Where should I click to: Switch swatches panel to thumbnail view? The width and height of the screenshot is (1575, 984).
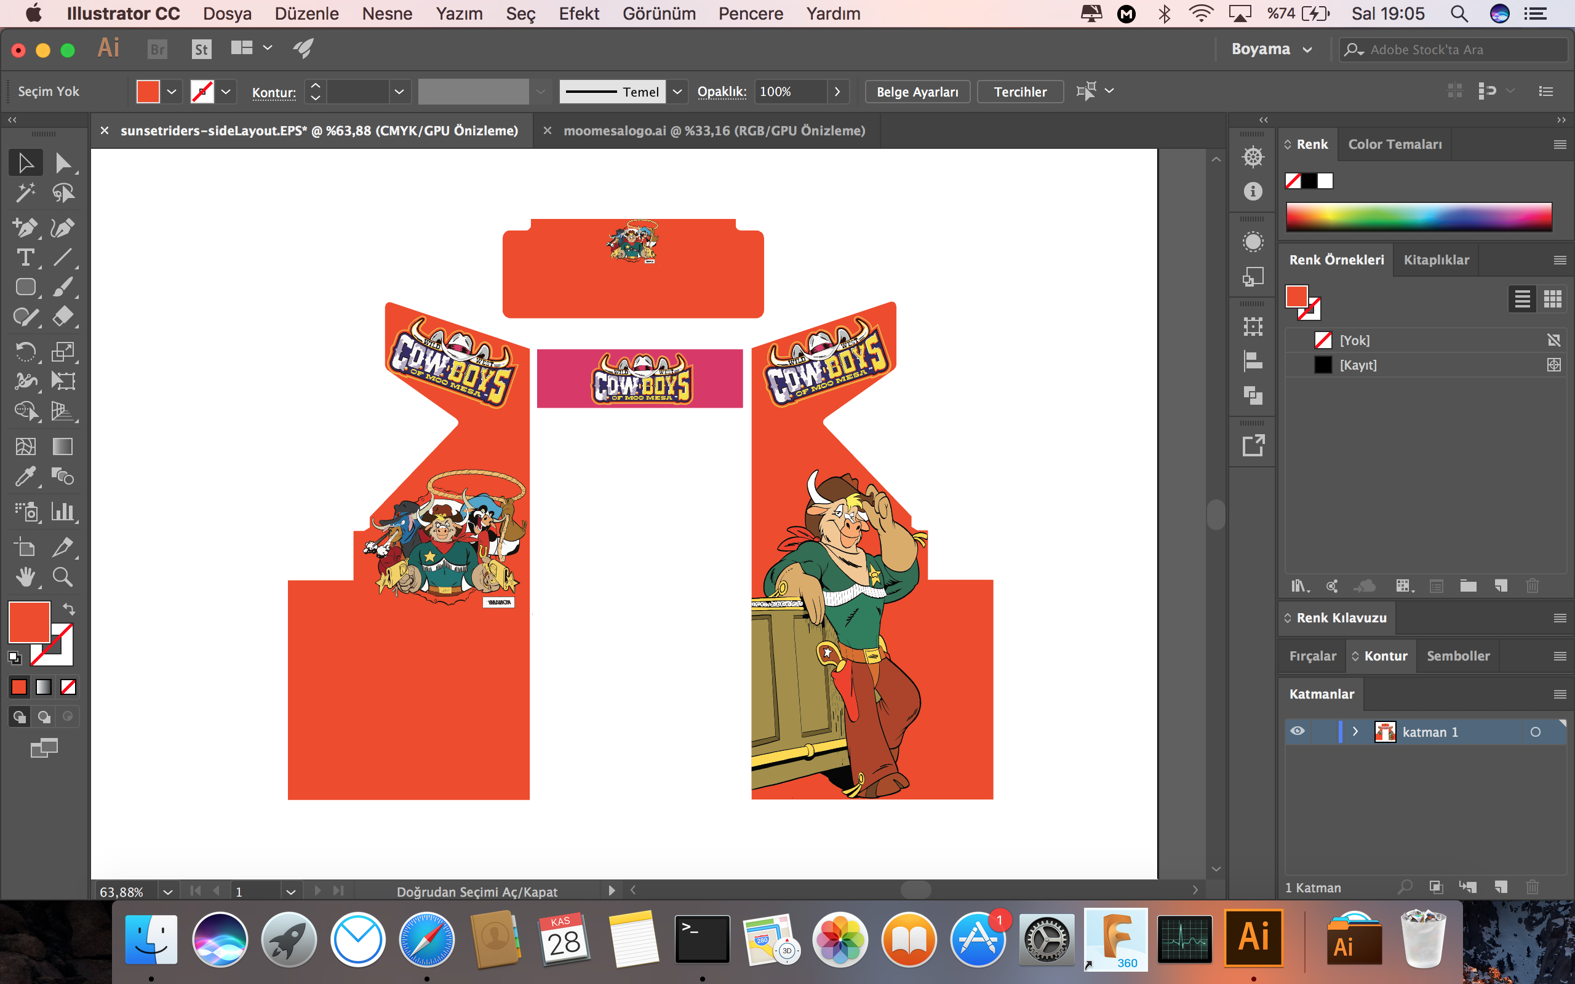1552,300
